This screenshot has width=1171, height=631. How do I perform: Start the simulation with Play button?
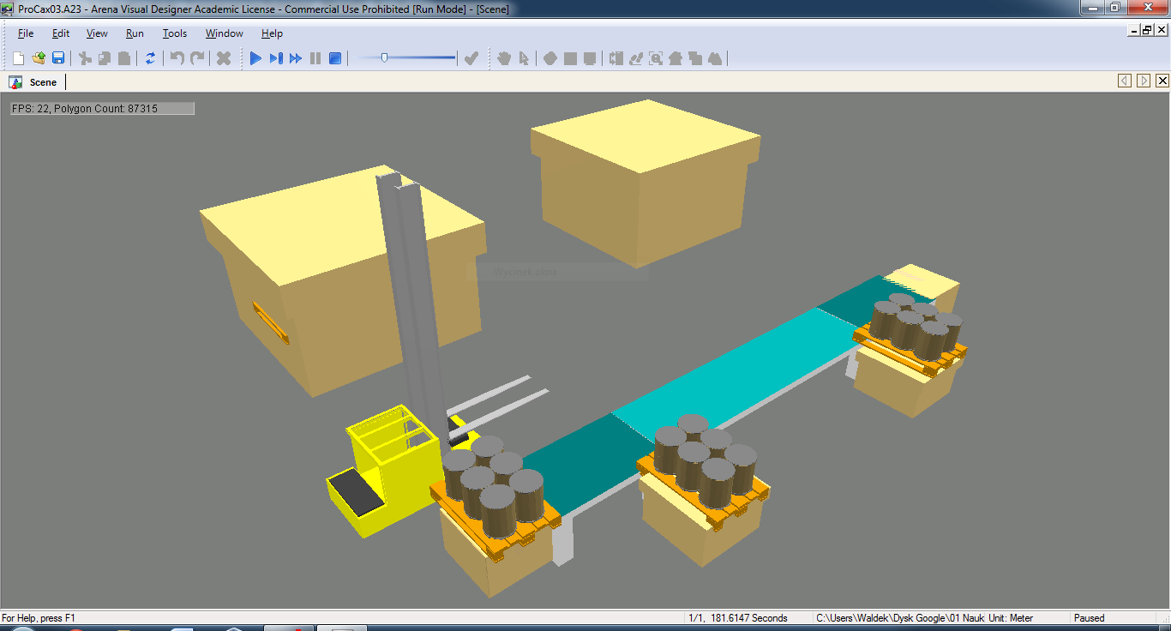pos(255,58)
